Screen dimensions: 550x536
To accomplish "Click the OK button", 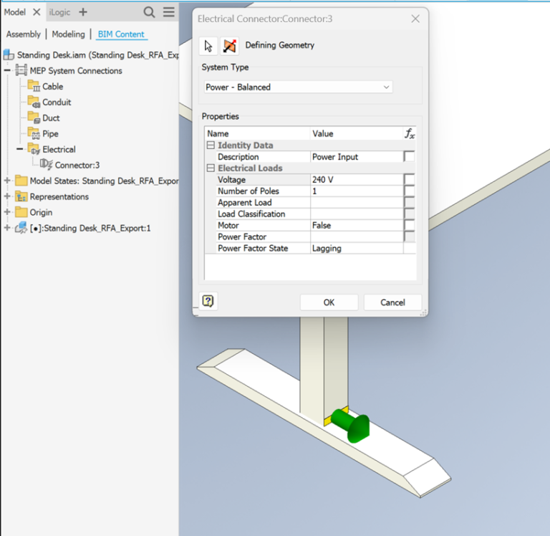I will [x=329, y=302].
